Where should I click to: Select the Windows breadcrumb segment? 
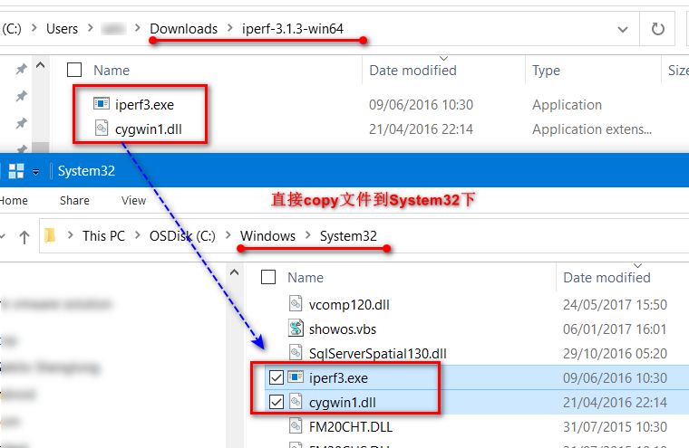[x=267, y=236]
